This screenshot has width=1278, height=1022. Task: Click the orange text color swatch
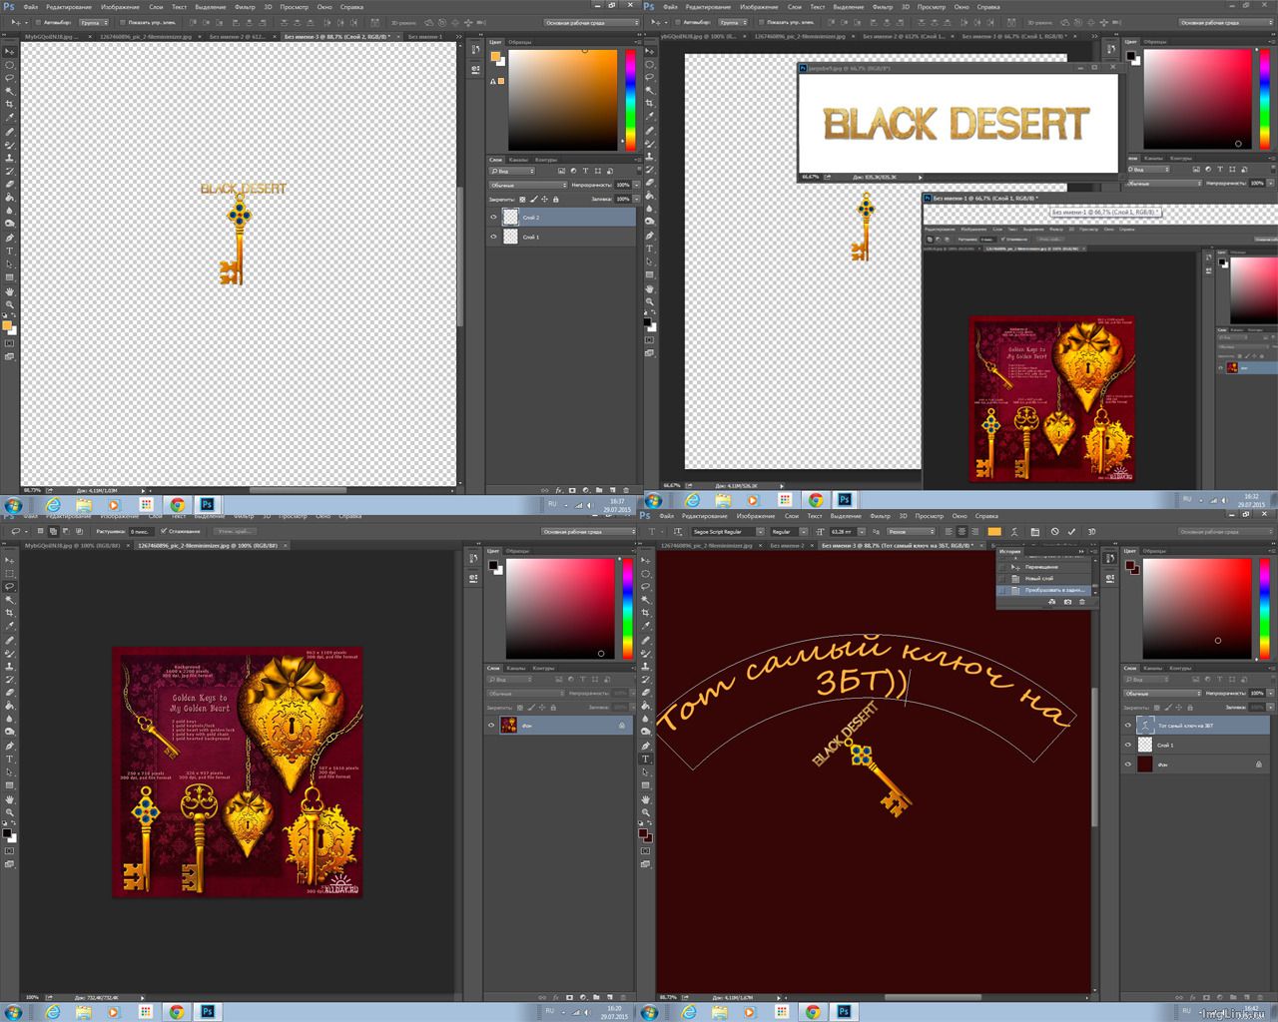tap(994, 532)
